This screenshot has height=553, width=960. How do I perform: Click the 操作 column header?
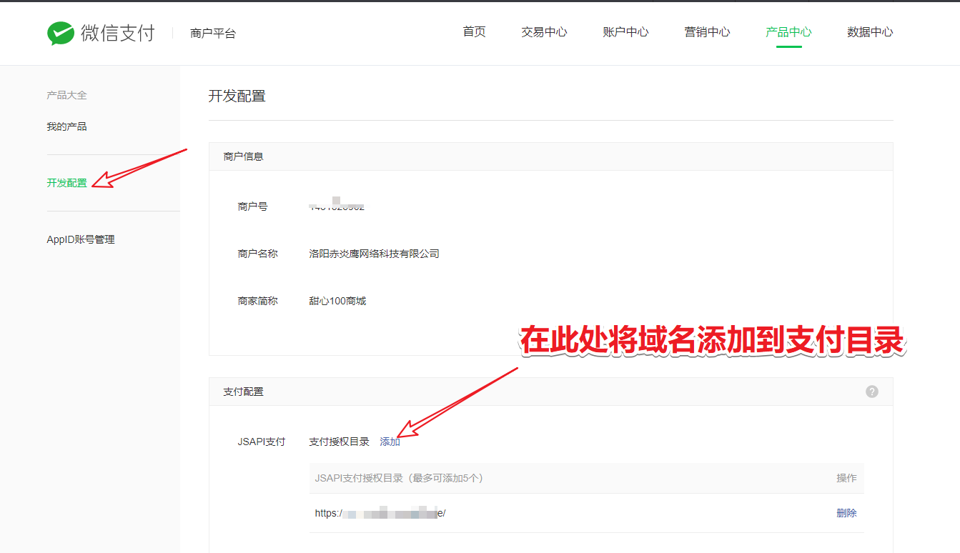(x=847, y=478)
